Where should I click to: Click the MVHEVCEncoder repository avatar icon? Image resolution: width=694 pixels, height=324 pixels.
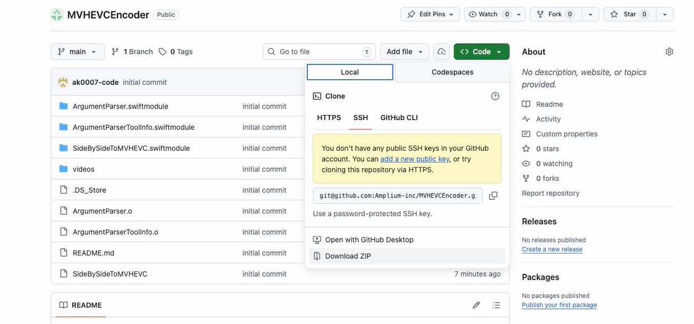[57, 14]
